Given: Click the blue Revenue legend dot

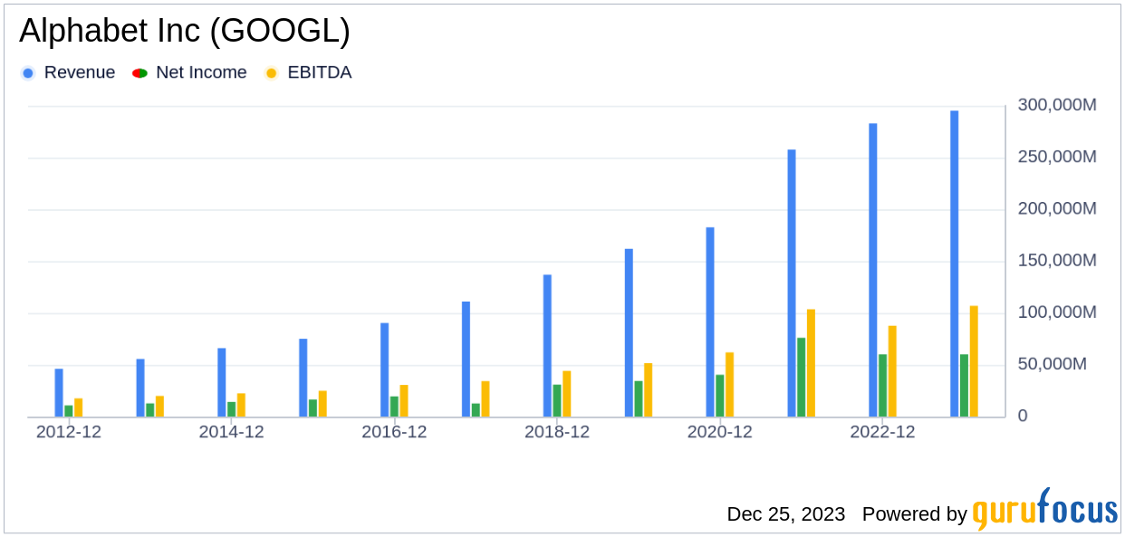Looking at the screenshot, I should (x=28, y=73).
